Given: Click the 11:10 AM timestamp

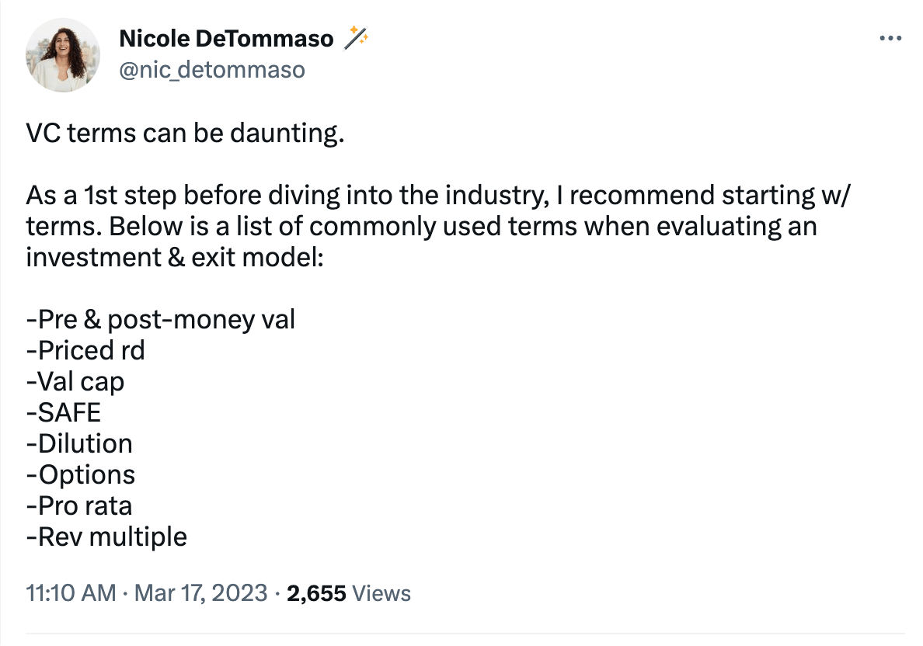Looking at the screenshot, I should point(71,592).
